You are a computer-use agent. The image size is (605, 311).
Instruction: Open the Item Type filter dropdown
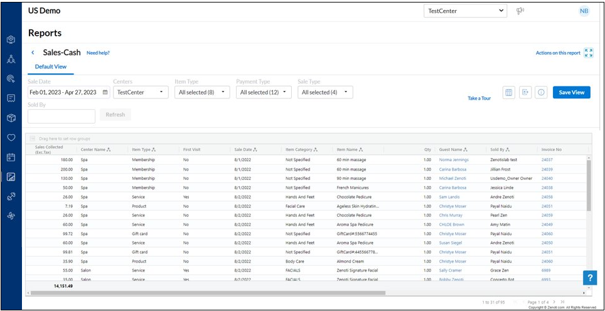202,93
